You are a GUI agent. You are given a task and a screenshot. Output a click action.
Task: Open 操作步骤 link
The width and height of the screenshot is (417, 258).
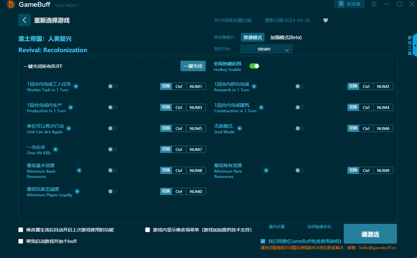277,227
